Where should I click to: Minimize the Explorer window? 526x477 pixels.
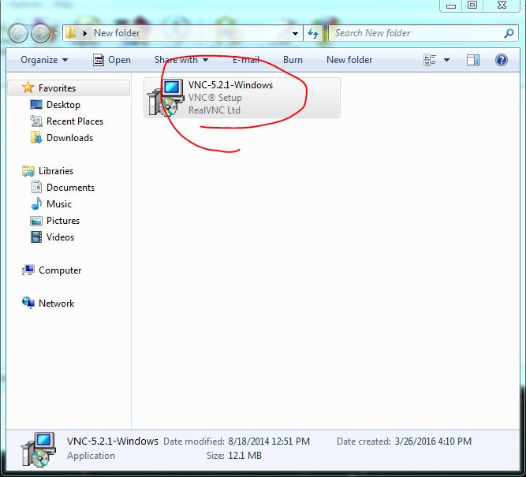451,6
